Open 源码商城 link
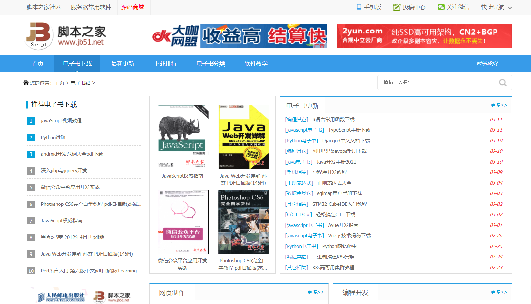The width and height of the screenshot is (531, 304). click(x=133, y=7)
